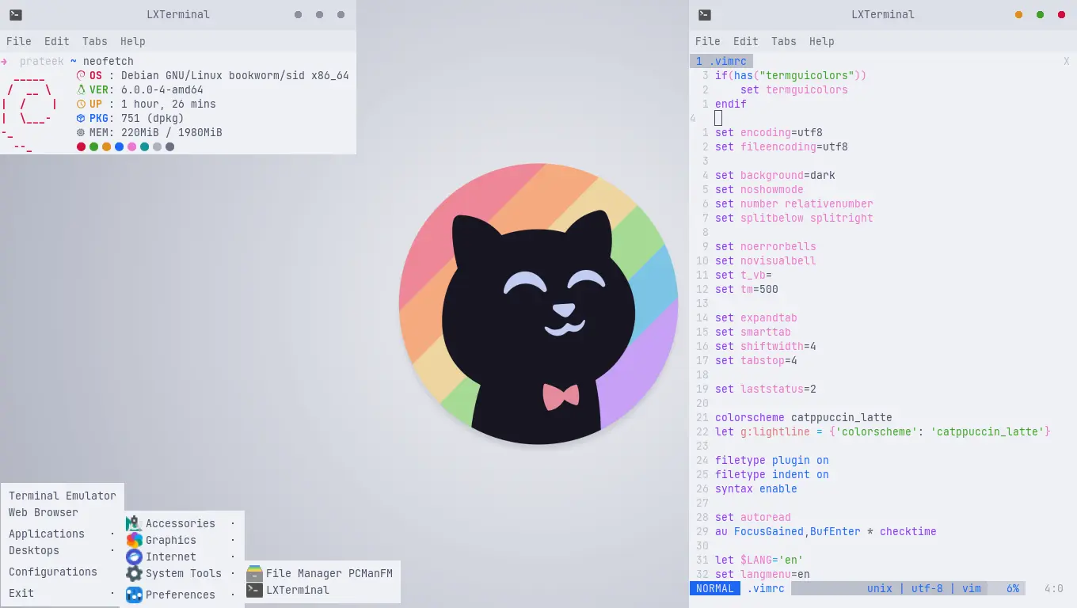Open File menu in right LXTerminal

coord(708,41)
